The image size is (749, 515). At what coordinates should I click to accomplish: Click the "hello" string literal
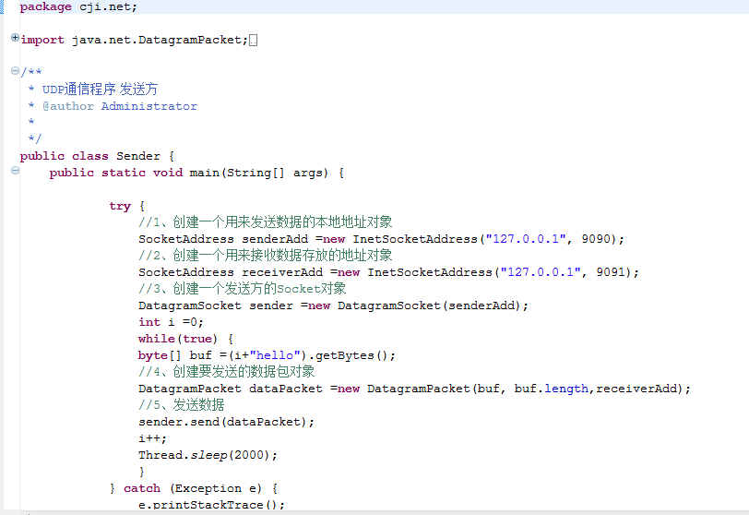tap(275, 355)
